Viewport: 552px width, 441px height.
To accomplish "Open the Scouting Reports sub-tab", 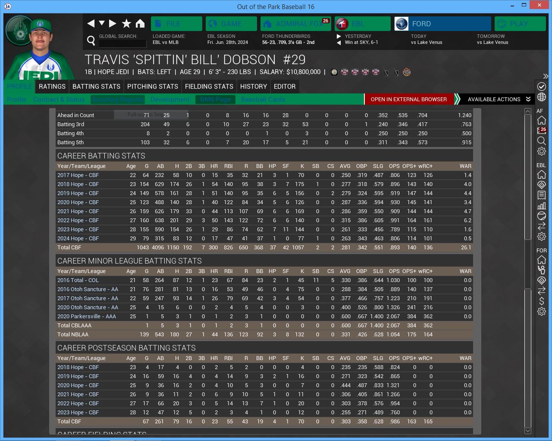I will coord(117,99).
